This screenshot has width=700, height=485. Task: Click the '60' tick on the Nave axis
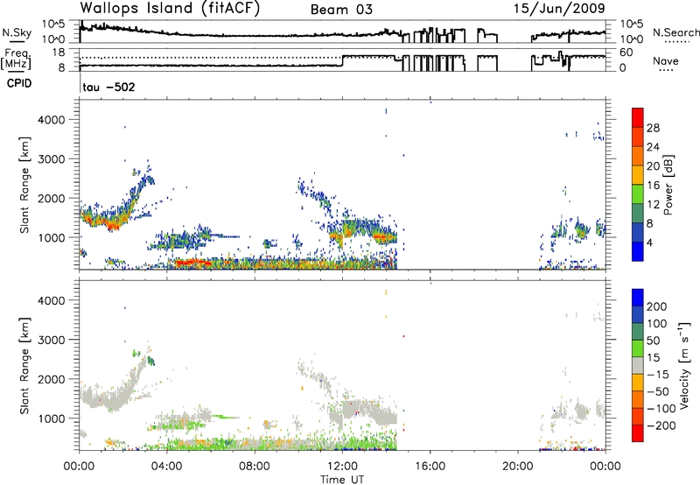pos(626,53)
